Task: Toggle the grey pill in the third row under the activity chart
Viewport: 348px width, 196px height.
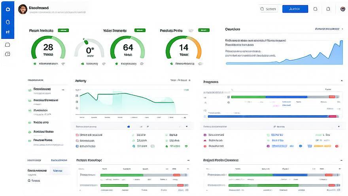Action: click(x=153, y=146)
